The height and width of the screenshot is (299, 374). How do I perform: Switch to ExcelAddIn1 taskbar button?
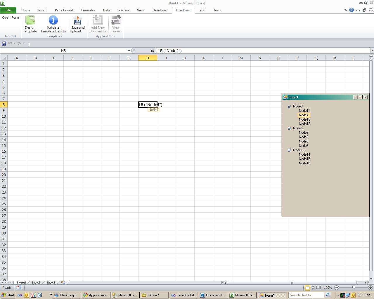pos(184,295)
